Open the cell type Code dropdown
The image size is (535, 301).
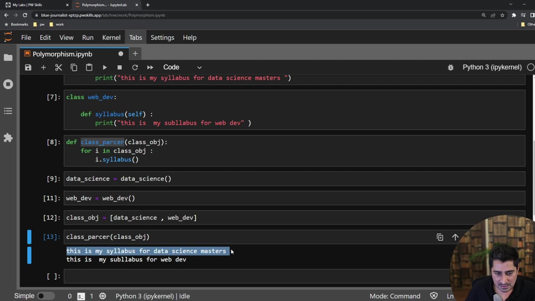[x=182, y=67]
